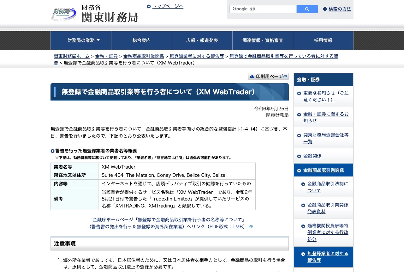The image size is (404, 272).
Task: Open 金融庁ホームページ 無登録業者名称 PDF link
Action: (x=169, y=223)
